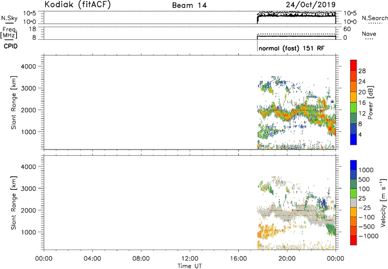This screenshot has height=269, width=388.
Task: Click the "Kodiak (fitACF)" plot title
Action: pos(78,4)
